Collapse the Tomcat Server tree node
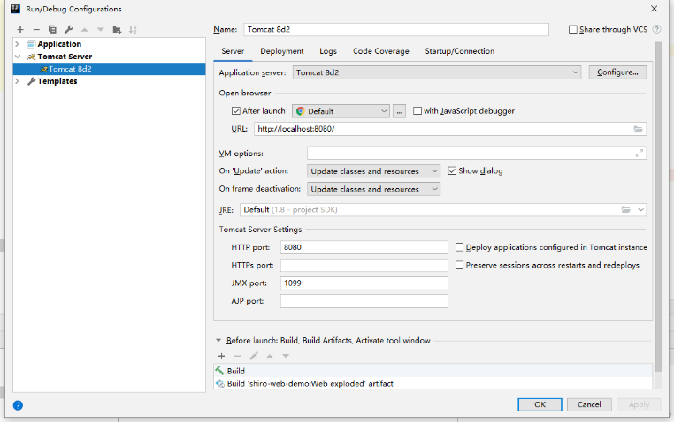Viewport: 674px width, 422px height. pos(17,57)
